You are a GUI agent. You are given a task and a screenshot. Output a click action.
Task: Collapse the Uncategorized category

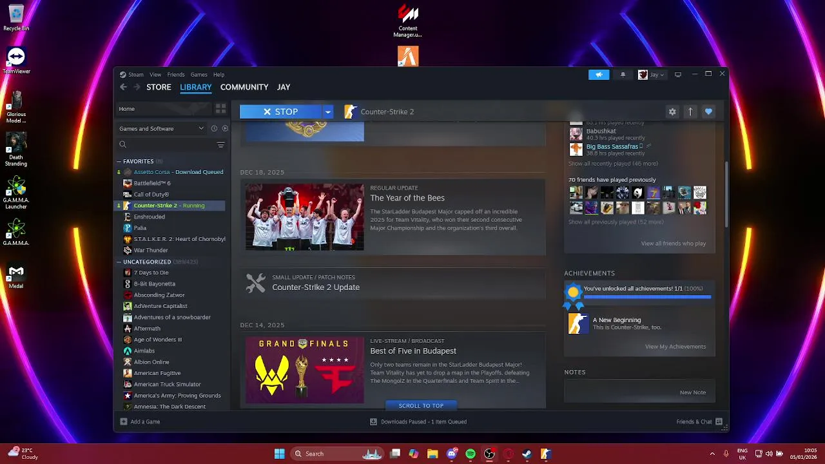119,262
